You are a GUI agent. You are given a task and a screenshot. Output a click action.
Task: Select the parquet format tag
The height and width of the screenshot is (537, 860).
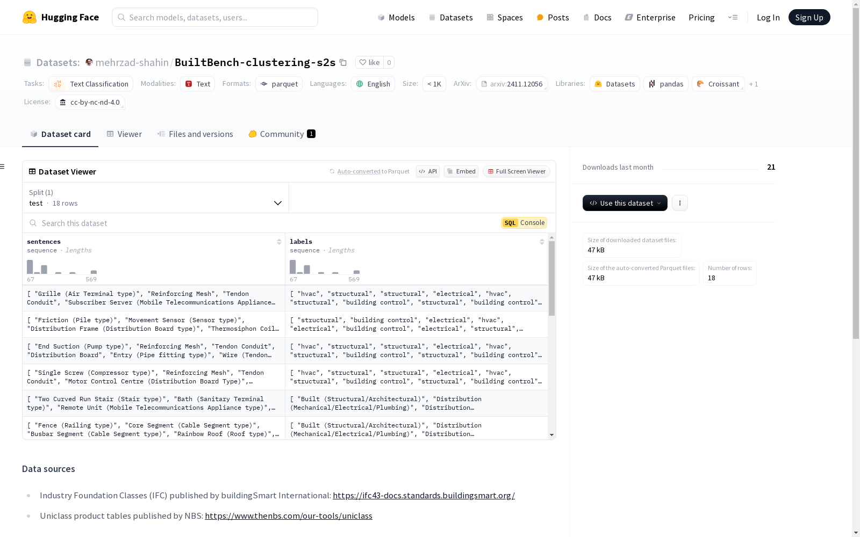click(279, 84)
